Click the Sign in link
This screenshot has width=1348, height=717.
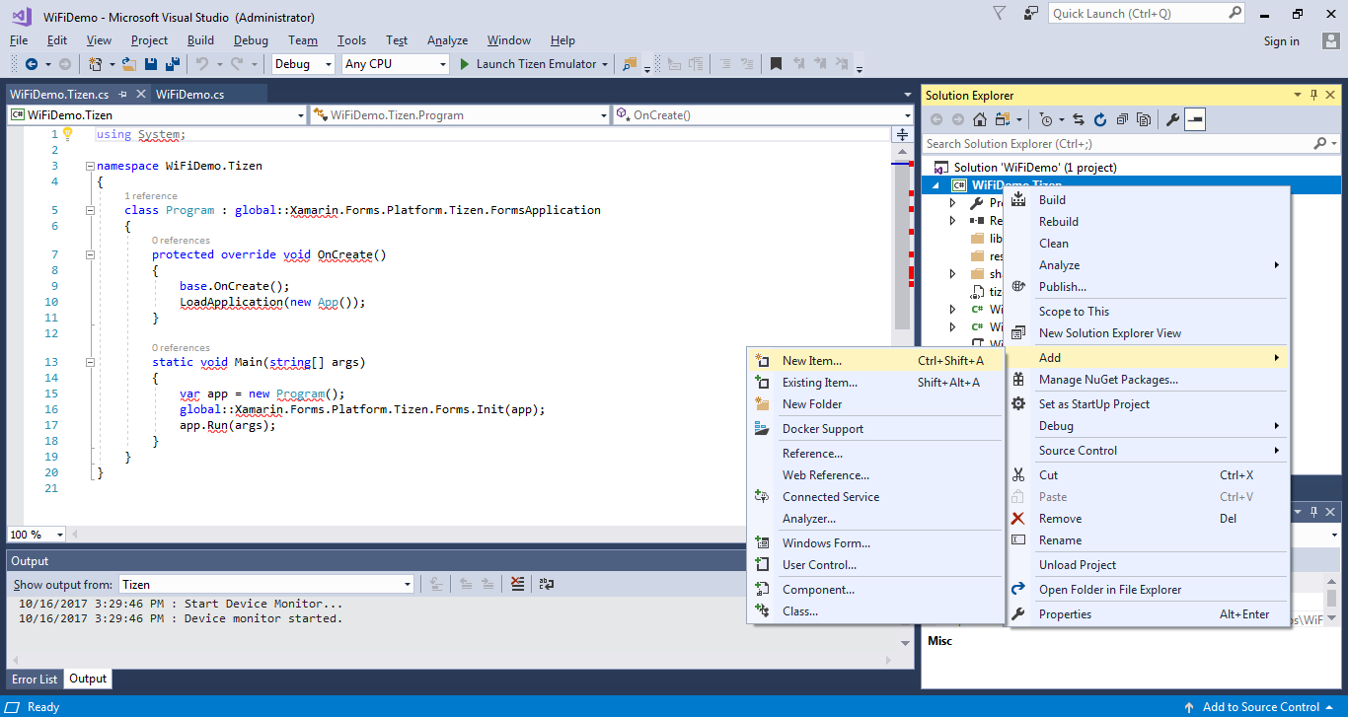coord(1281,41)
